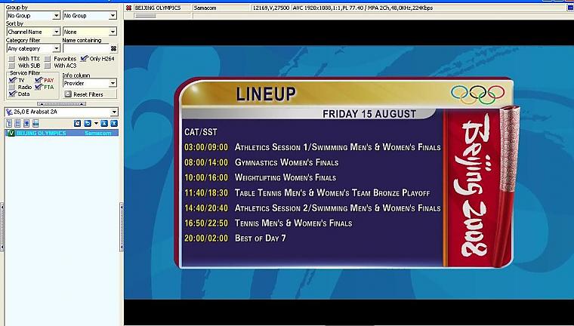
Task: Click the grey slider thumb under the info bar
Action: tap(145, 16)
